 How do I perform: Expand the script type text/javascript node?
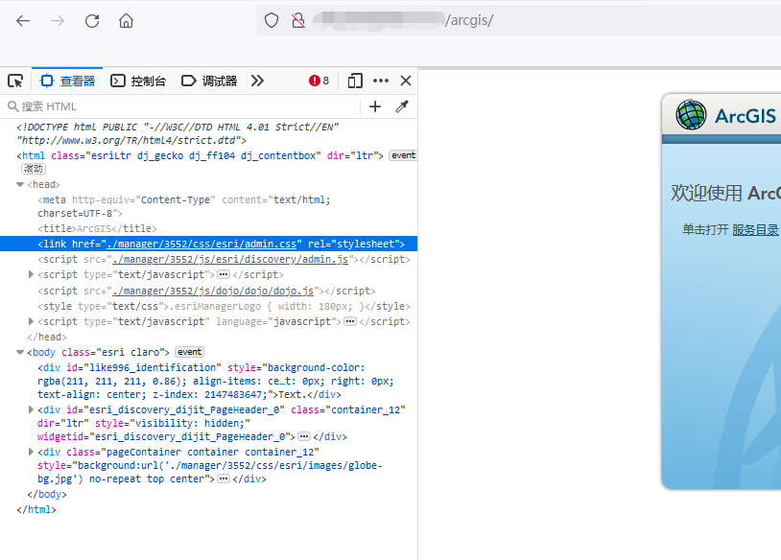point(31,275)
